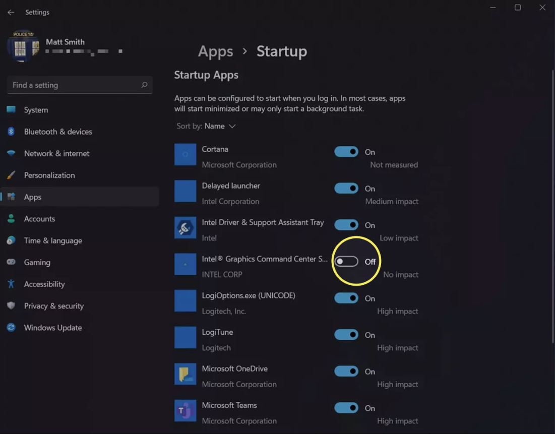Click the Cortana app icon
The height and width of the screenshot is (434, 555).
pos(185,154)
